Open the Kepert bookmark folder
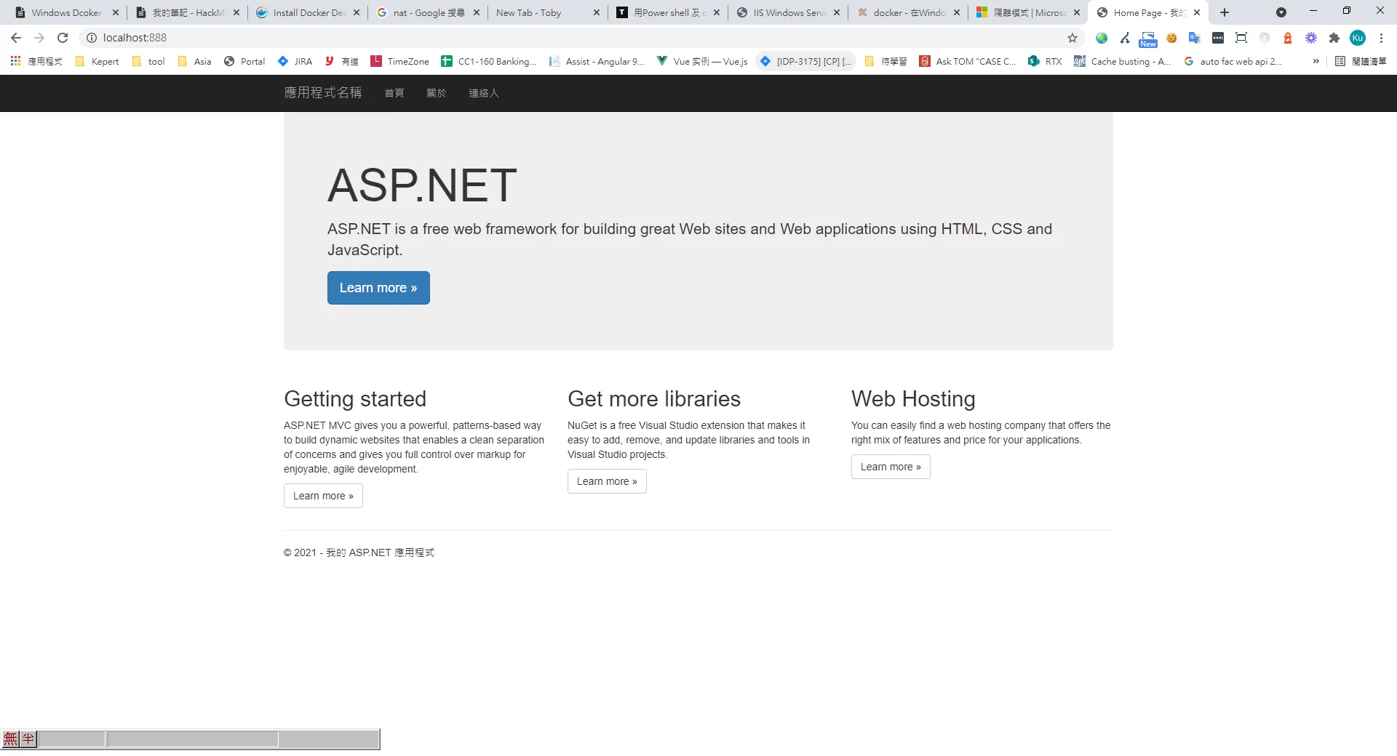This screenshot has width=1397, height=756. coord(97,61)
